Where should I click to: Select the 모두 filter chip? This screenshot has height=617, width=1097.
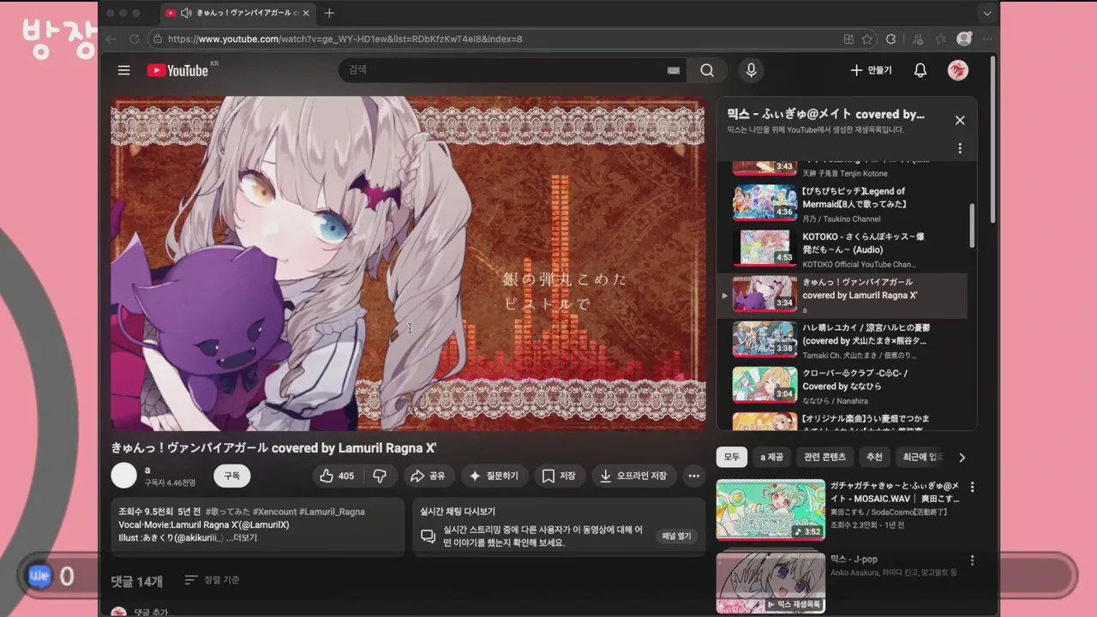point(731,457)
